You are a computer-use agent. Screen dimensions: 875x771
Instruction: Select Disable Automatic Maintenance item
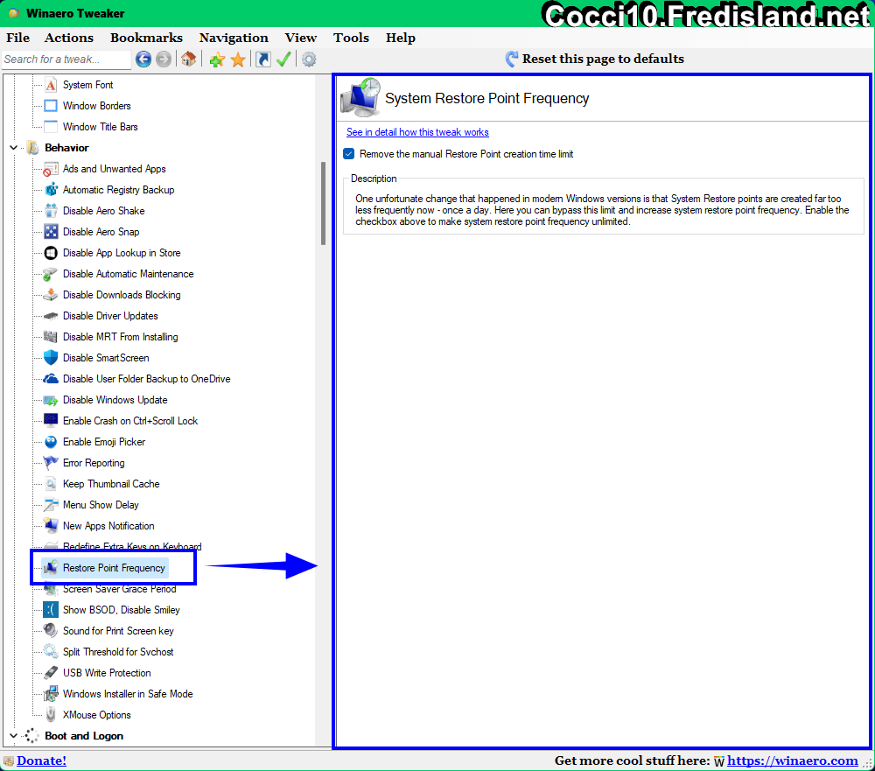(x=129, y=274)
